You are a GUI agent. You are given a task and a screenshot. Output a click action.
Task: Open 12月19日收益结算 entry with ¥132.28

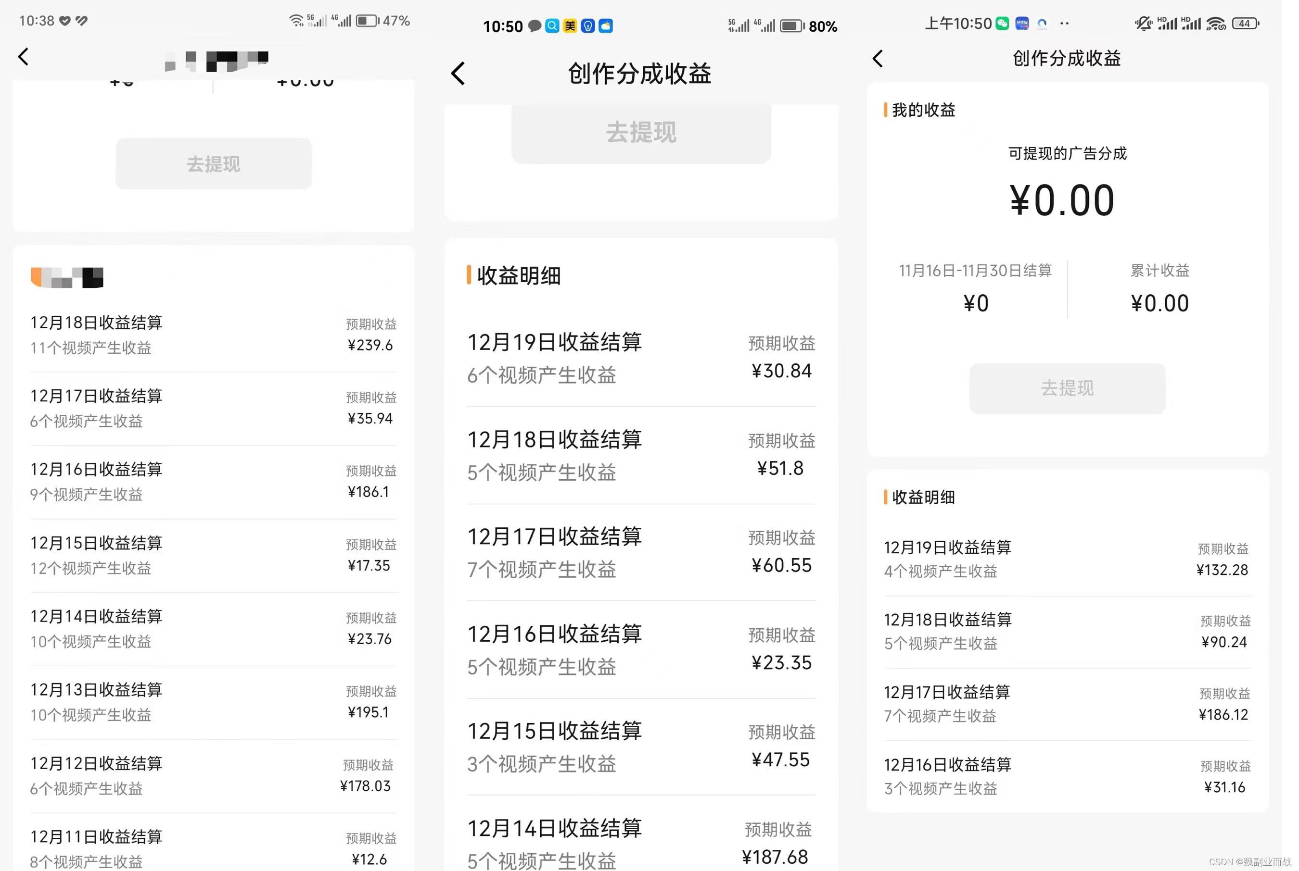click(1067, 559)
